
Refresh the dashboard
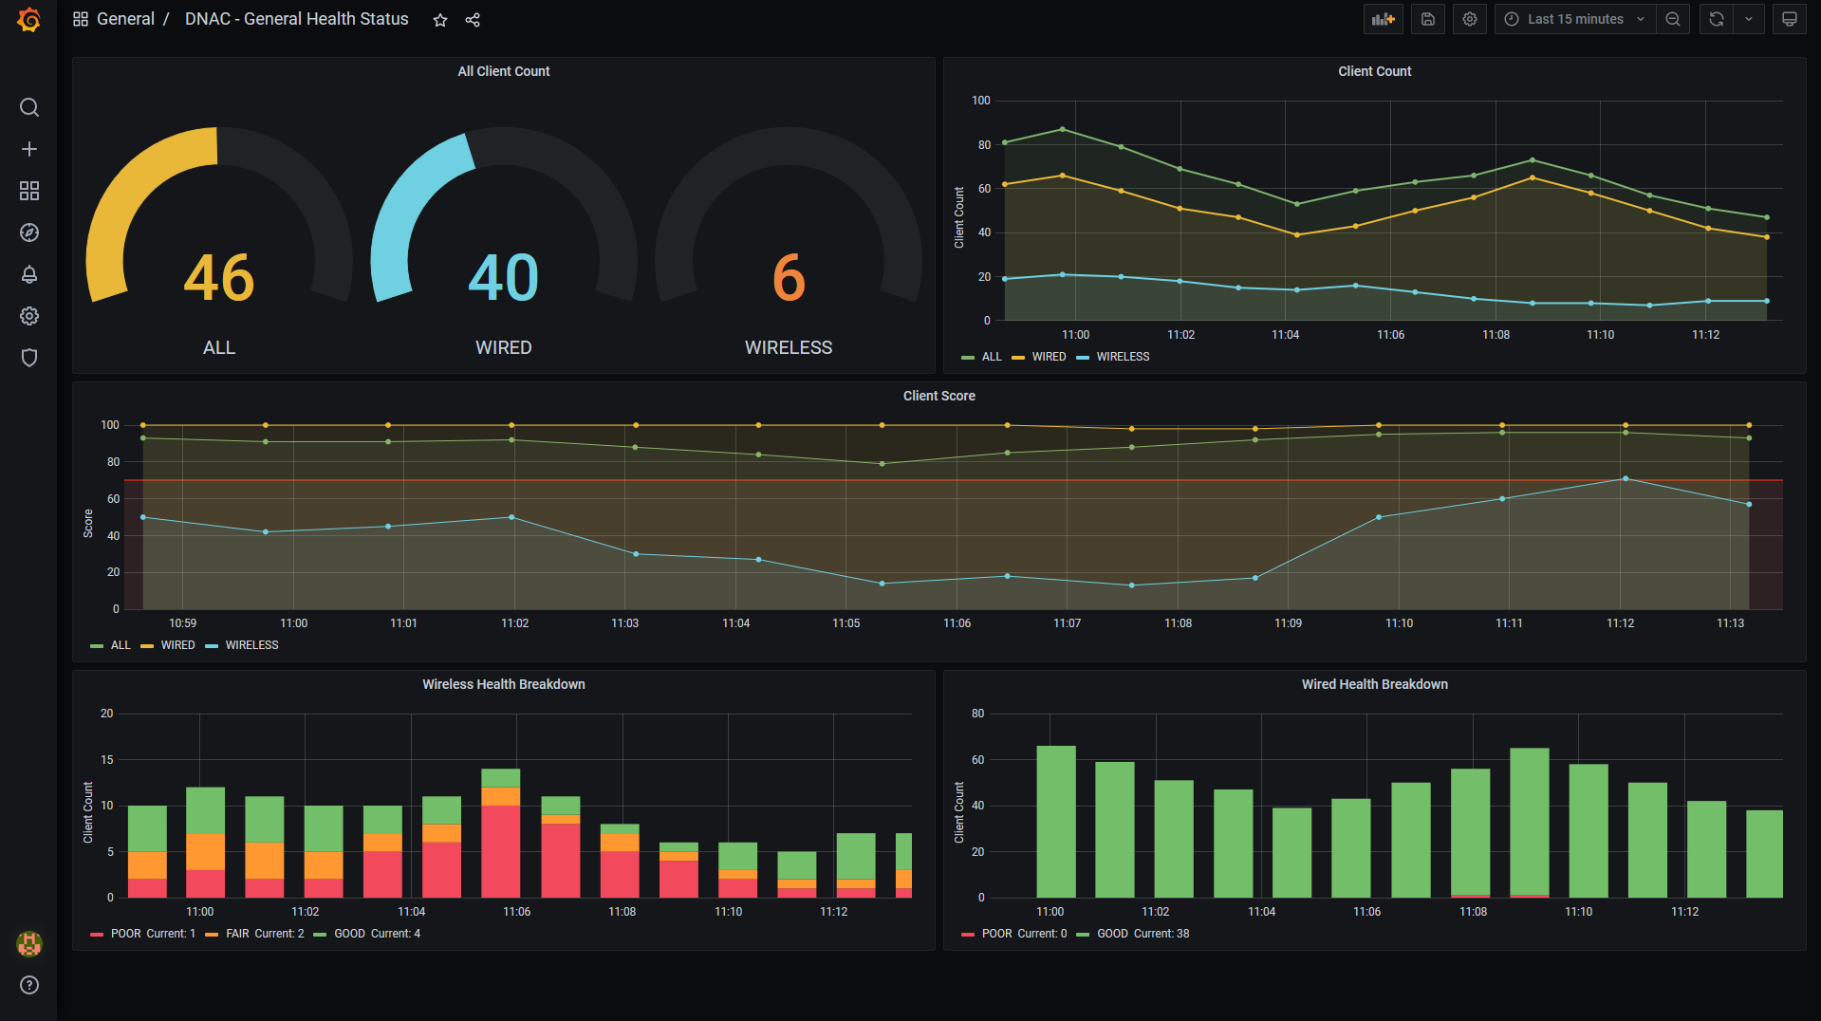pos(1717,19)
